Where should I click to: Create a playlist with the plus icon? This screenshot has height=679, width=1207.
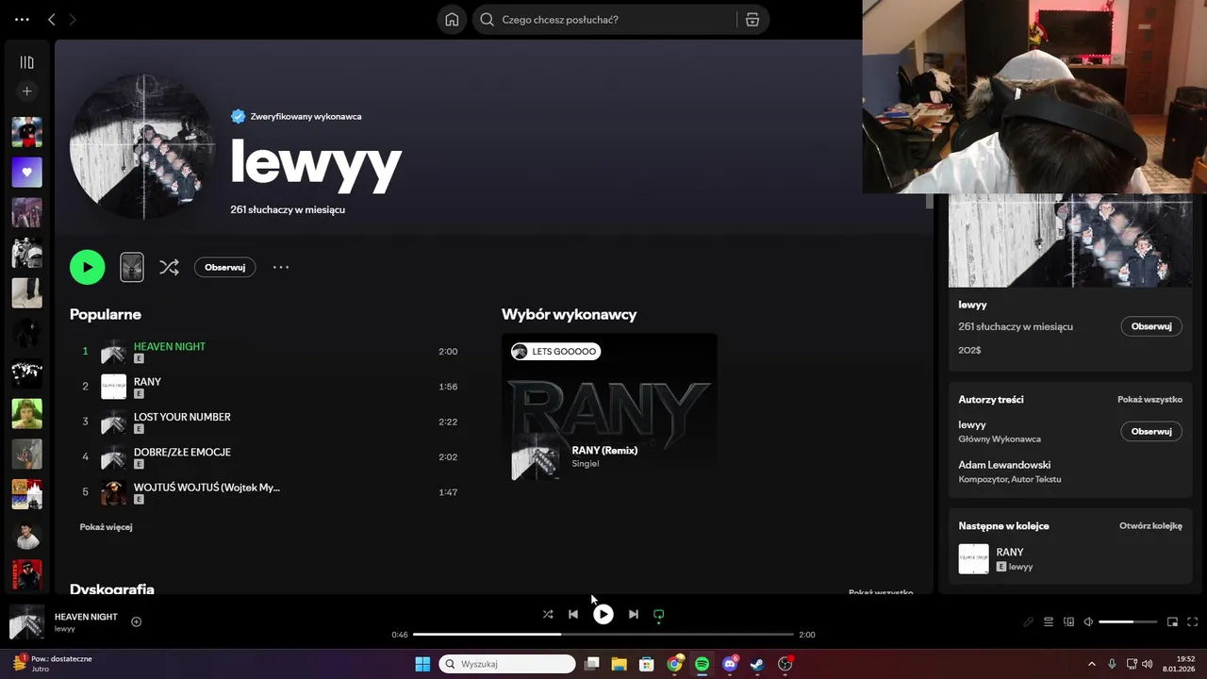point(26,91)
